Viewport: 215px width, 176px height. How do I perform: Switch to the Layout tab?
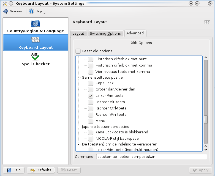[x=79, y=34]
